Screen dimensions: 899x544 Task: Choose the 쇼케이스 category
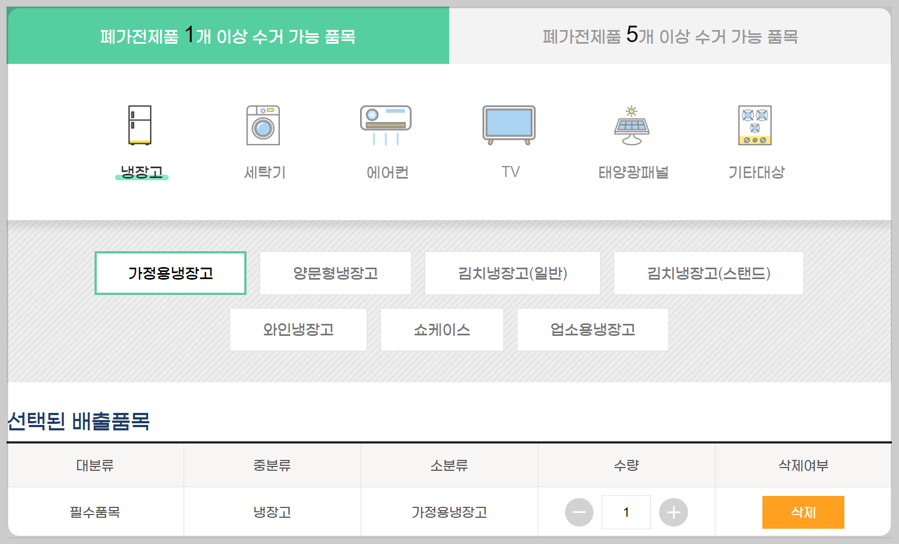click(442, 329)
